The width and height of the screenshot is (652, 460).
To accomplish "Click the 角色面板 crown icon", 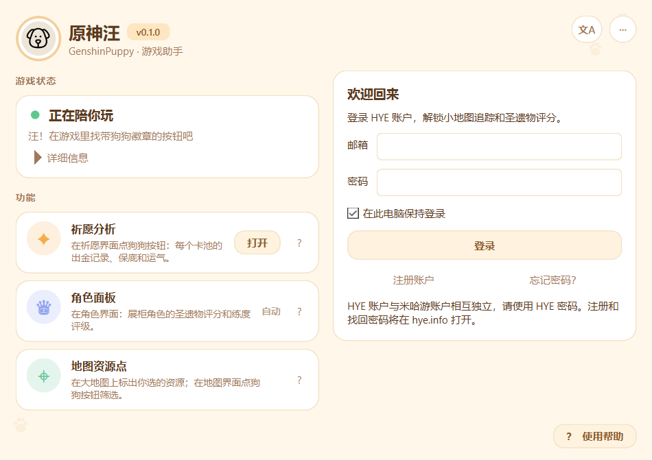I will coord(44,307).
